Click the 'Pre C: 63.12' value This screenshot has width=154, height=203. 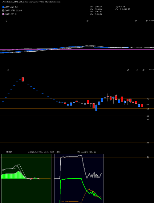96,14
